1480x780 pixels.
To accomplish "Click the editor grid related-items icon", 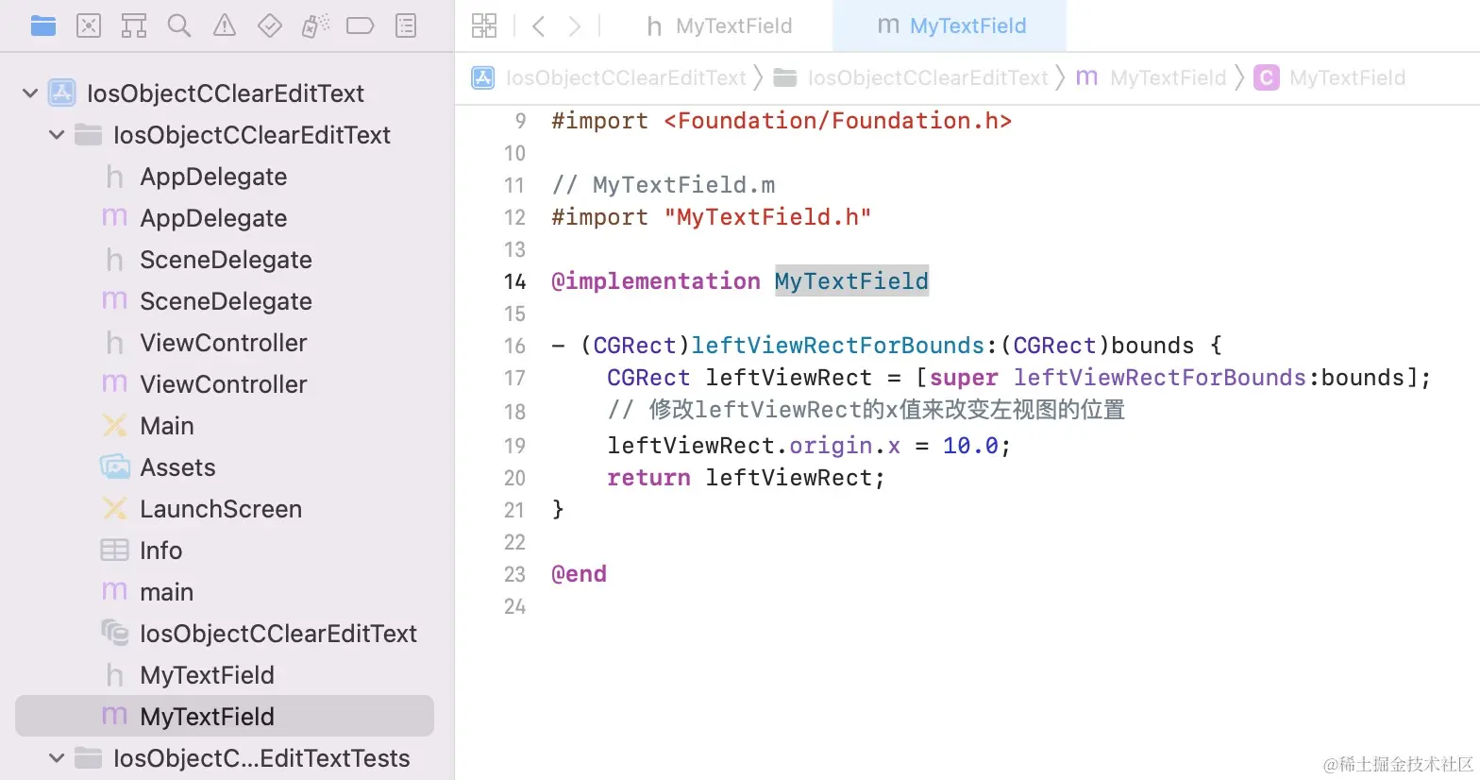I will pyautogui.click(x=484, y=25).
